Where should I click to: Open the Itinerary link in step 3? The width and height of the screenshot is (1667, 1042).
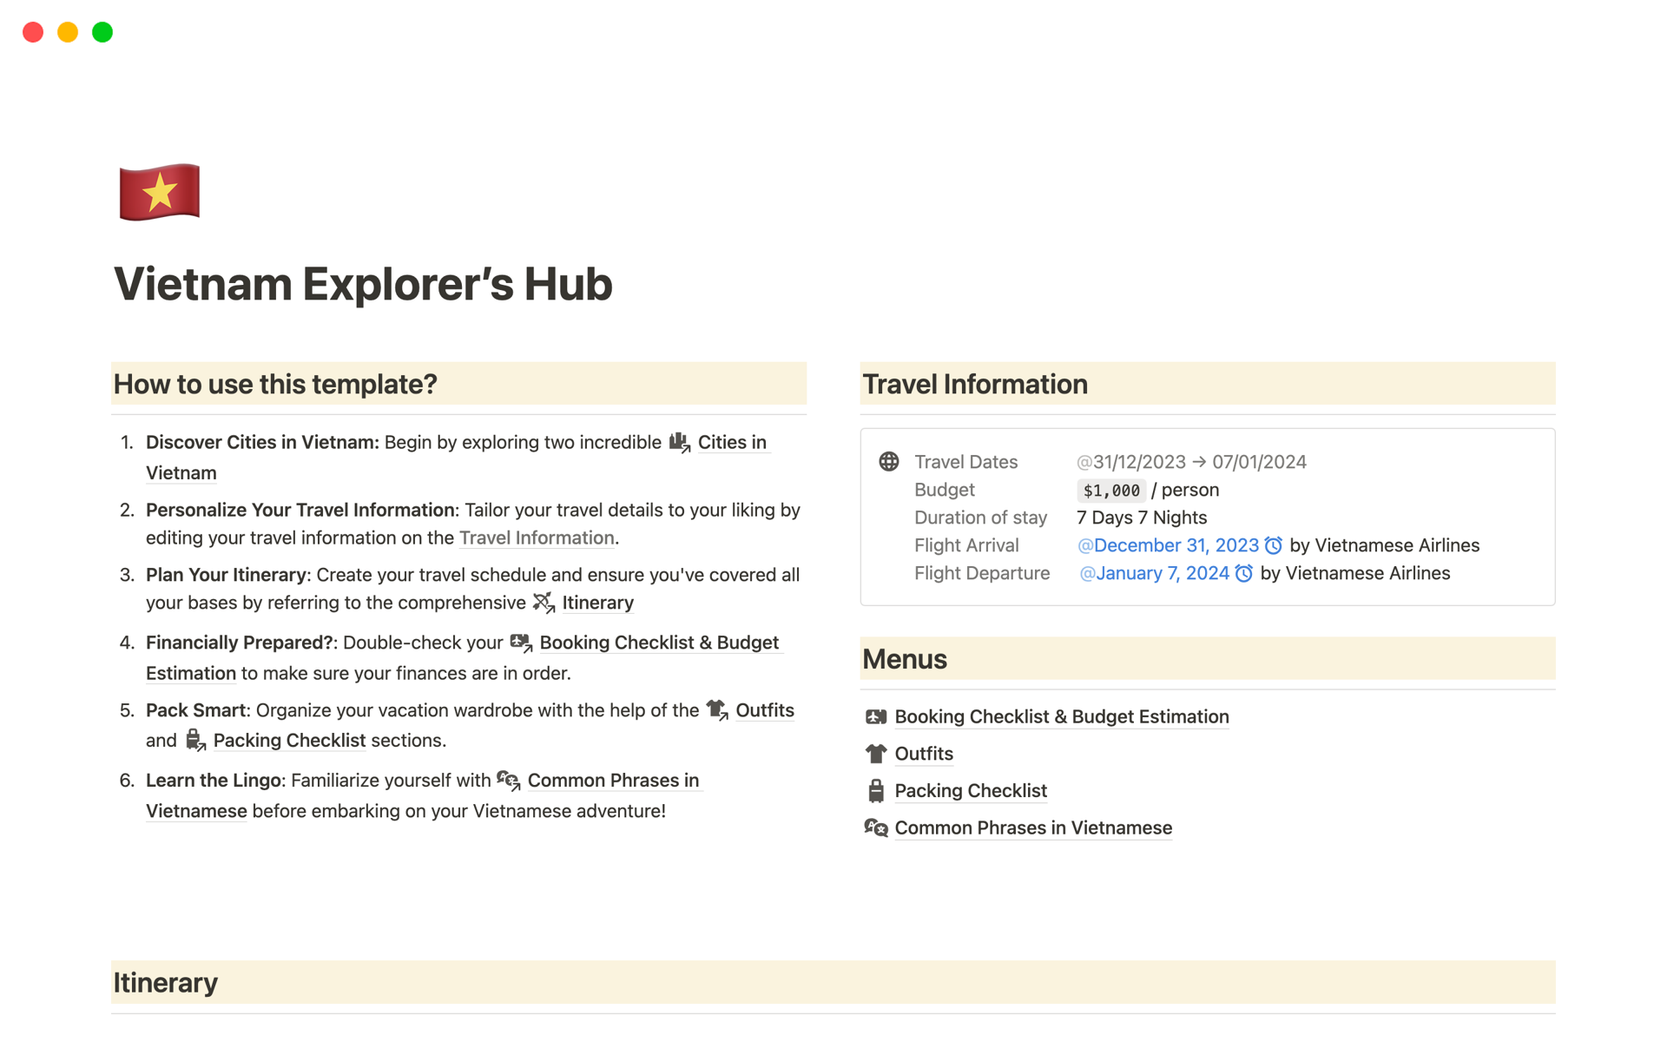pos(597,603)
